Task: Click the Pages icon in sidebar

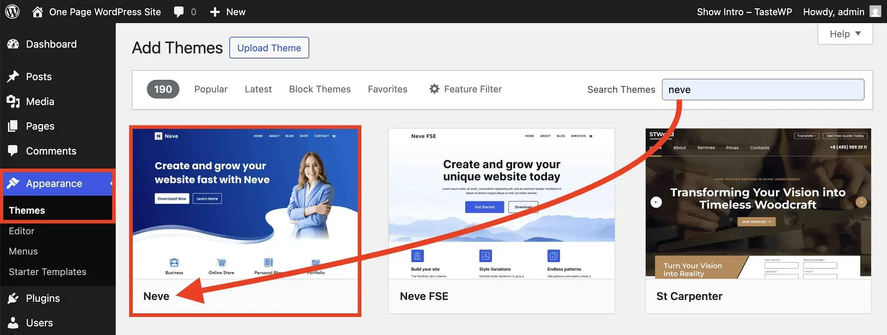Action: tap(13, 126)
